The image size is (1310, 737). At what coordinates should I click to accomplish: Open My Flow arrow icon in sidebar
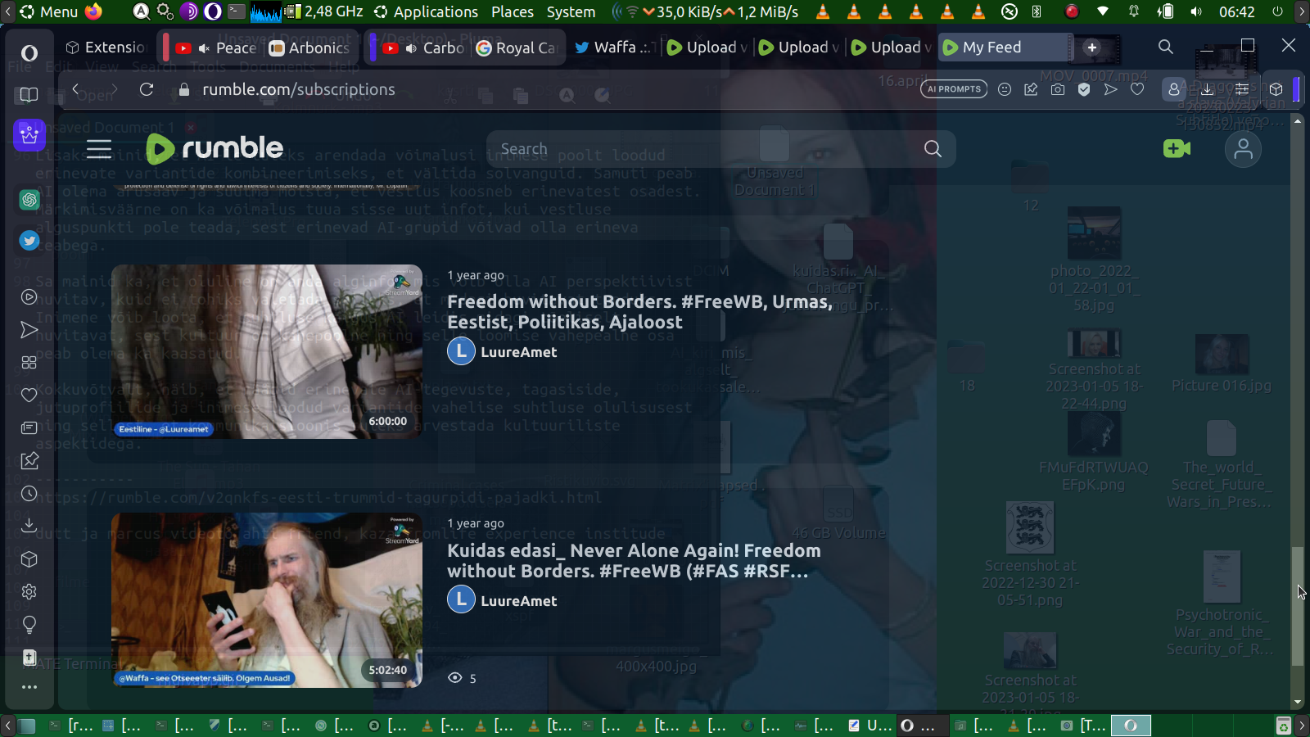29,330
